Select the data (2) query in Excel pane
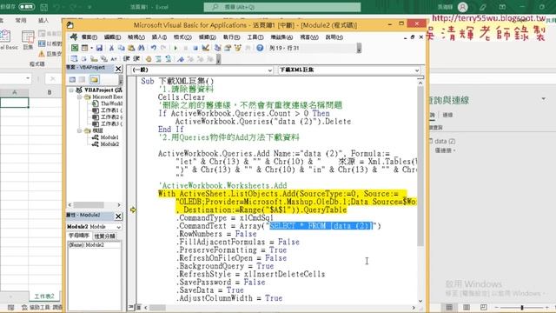Viewport: 556px width, 313px height. click(x=445, y=141)
